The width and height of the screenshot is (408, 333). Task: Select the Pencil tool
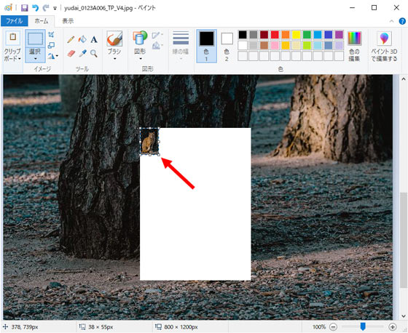coord(71,39)
